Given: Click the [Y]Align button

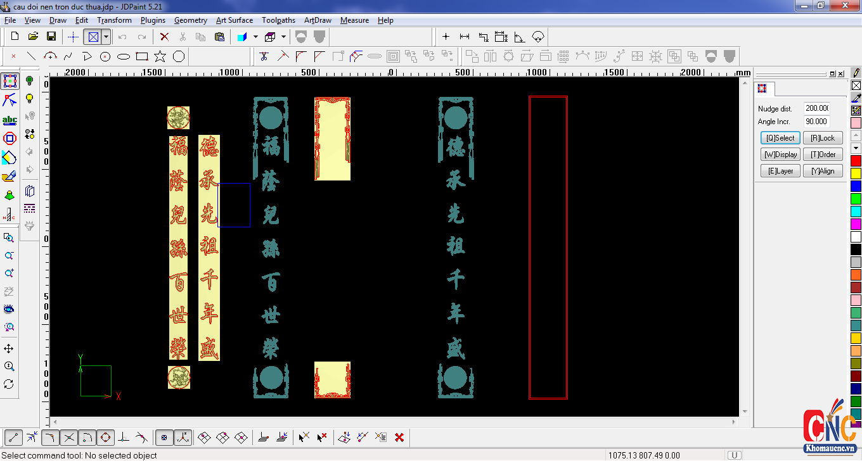Looking at the screenshot, I should 822,171.
